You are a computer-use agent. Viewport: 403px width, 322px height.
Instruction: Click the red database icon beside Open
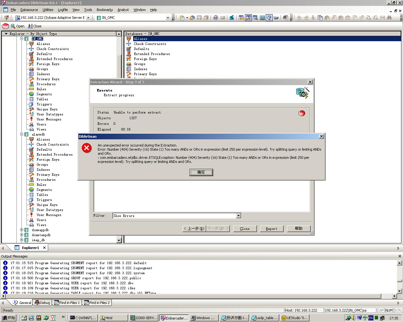click(5, 26)
